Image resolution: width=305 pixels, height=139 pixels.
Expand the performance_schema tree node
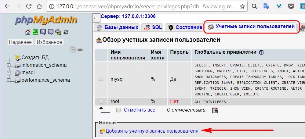pyautogui.click(x=9, y=80)
